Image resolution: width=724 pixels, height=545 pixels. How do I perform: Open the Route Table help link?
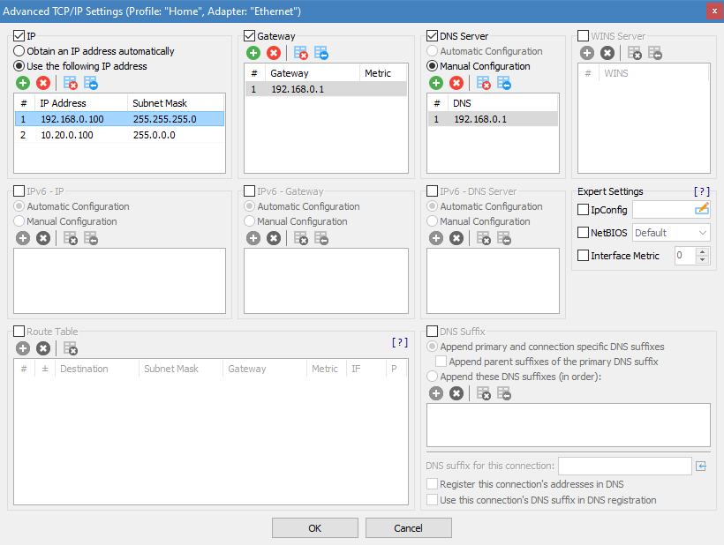[400, 342]
